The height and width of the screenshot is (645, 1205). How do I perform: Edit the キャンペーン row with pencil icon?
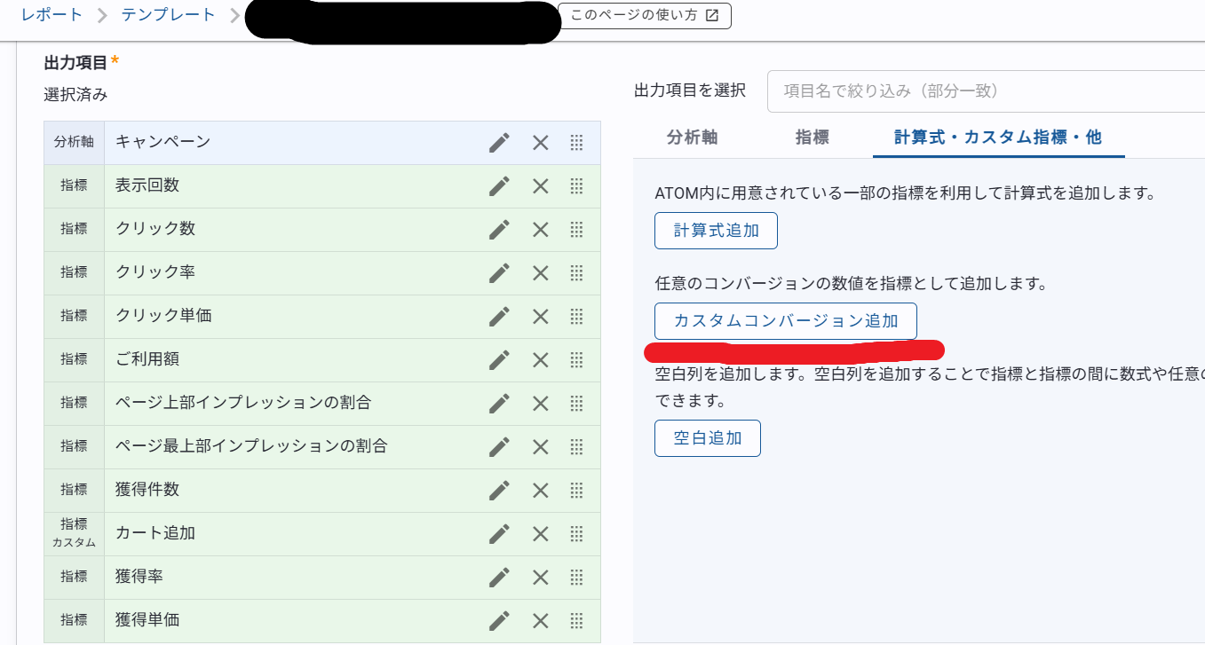pyautogui.click(x=499, y=143)
